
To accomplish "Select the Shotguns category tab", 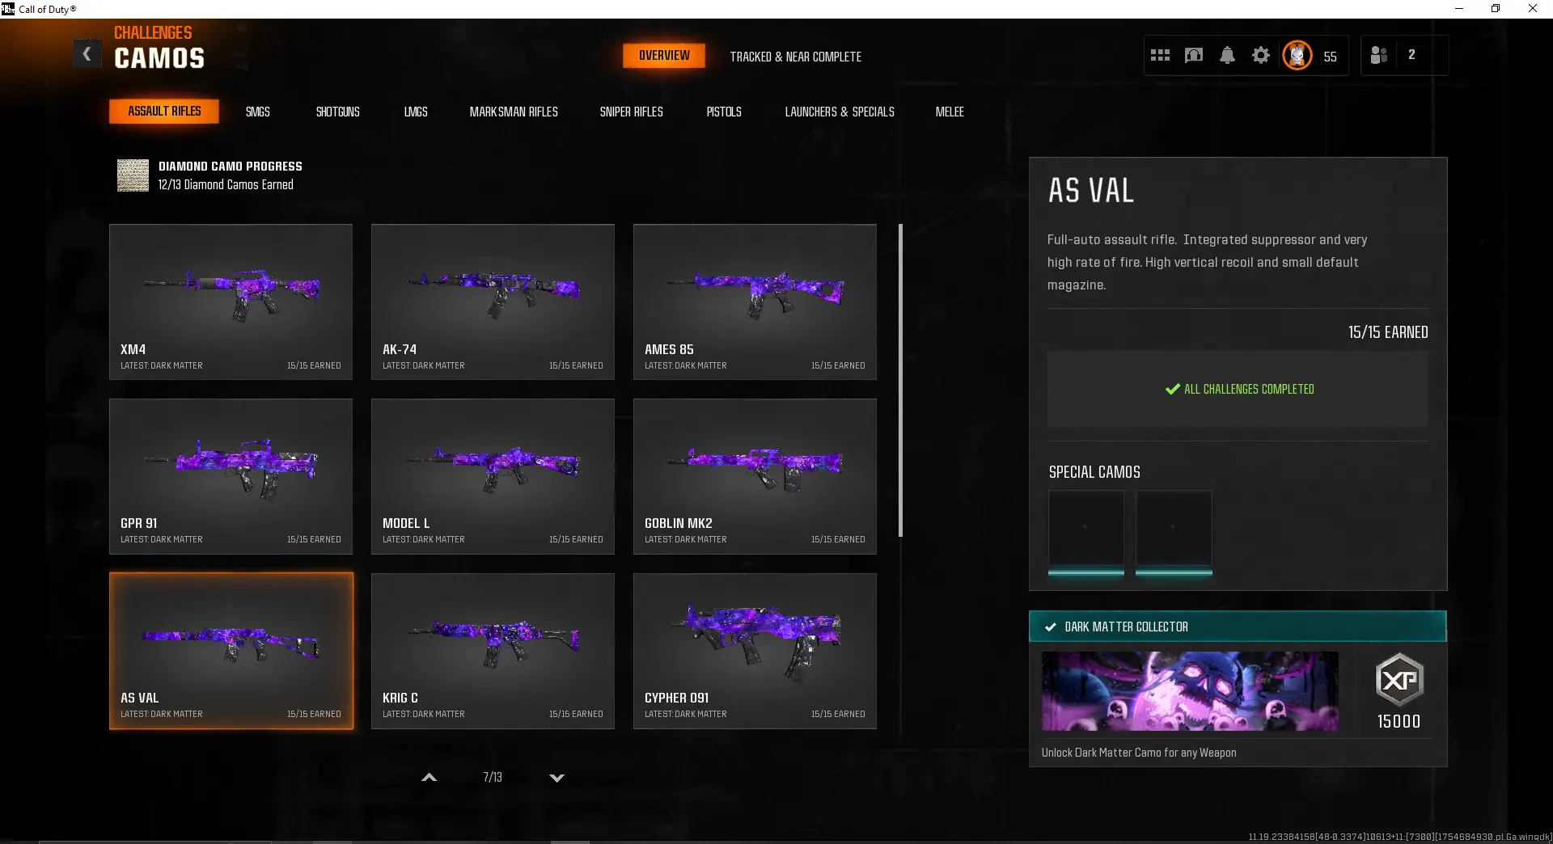I will click(x=337, y=112).
